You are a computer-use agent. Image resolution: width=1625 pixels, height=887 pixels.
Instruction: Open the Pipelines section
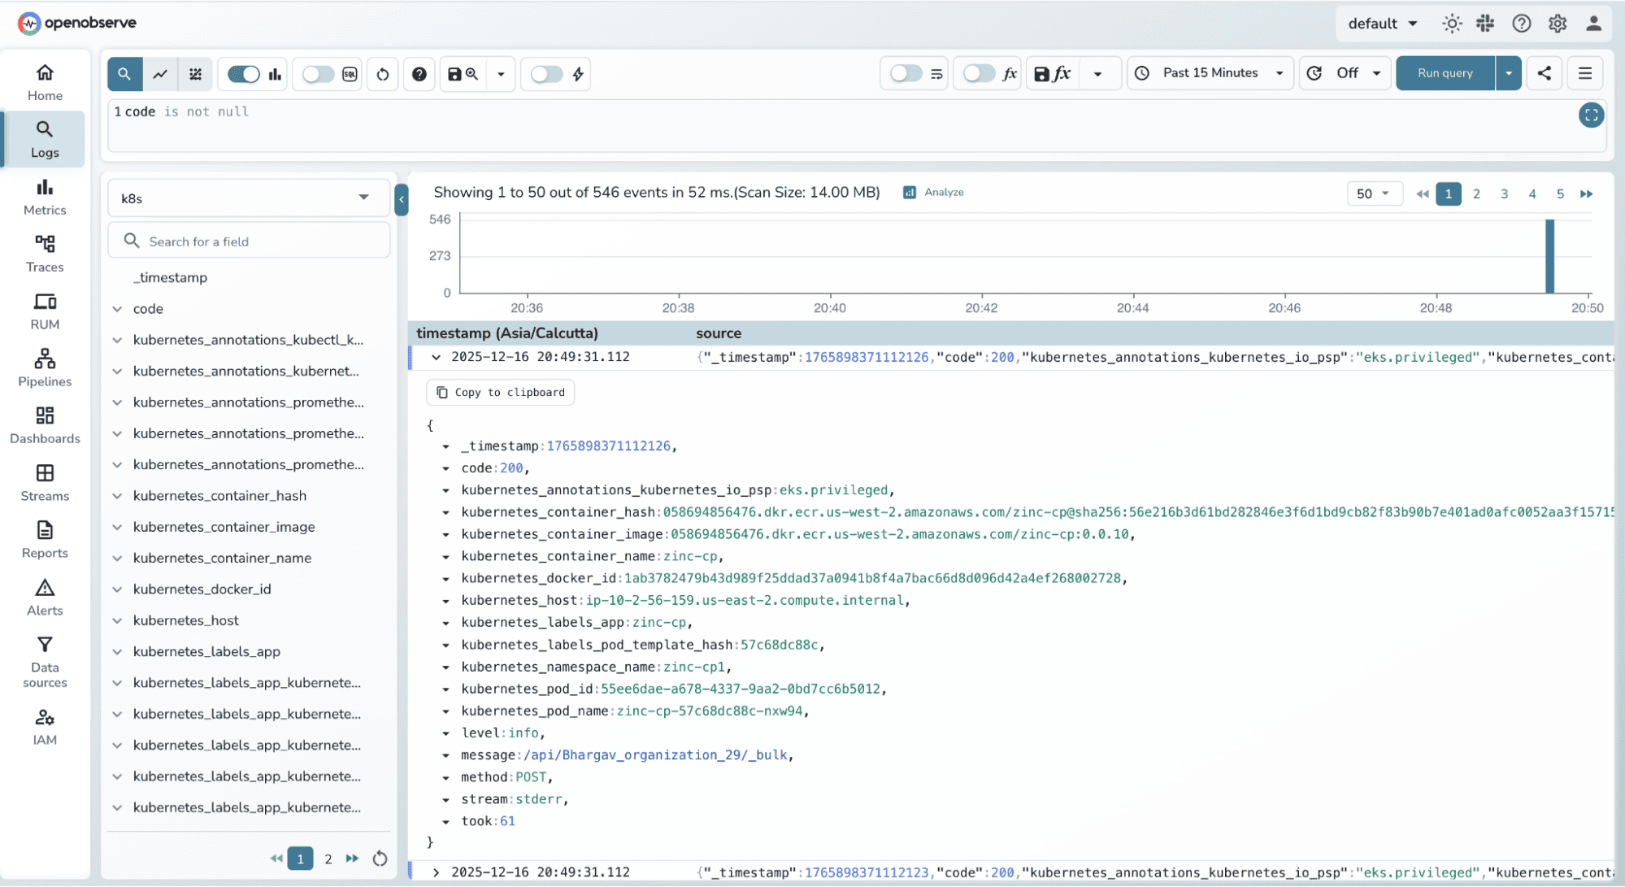[x=45, y=367]
